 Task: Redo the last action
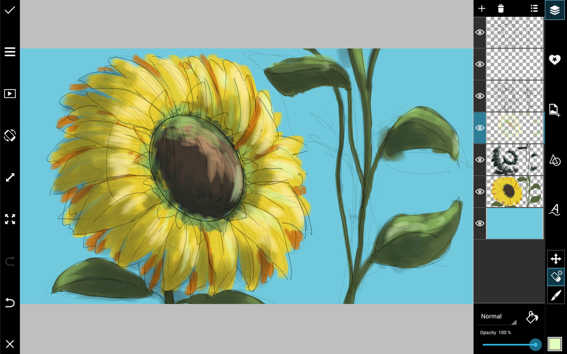(10, 261)
